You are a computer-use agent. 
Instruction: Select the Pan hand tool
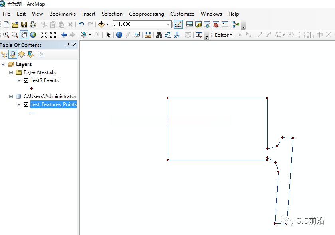click(24, 35)
